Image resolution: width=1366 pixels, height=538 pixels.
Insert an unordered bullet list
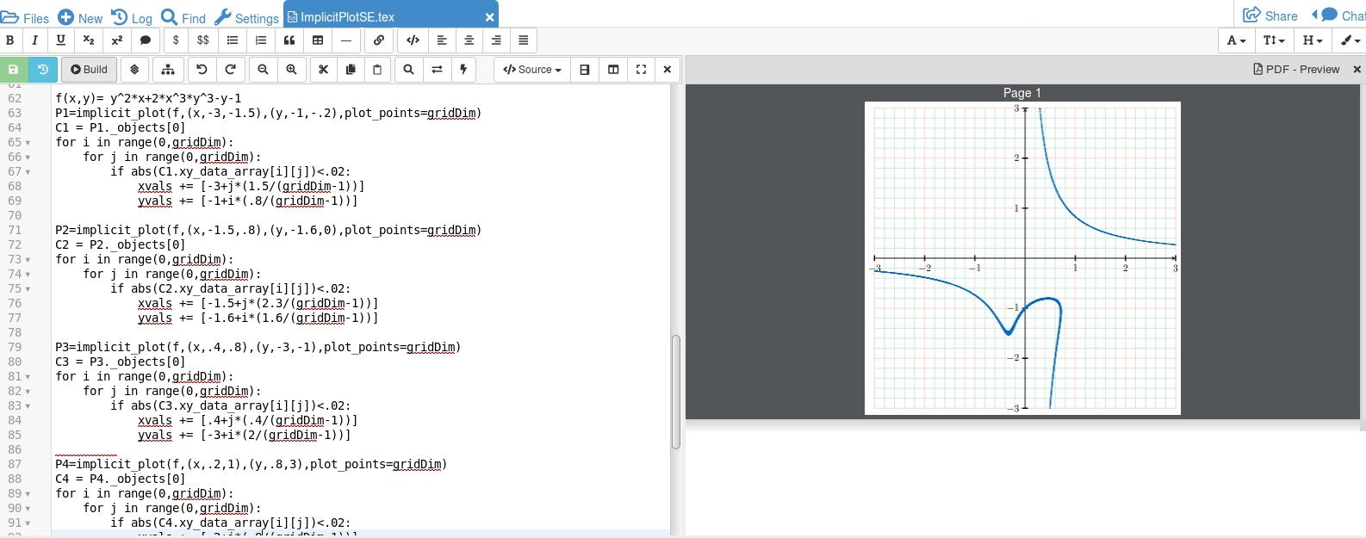pyautogui.click(x=233, y=40)
